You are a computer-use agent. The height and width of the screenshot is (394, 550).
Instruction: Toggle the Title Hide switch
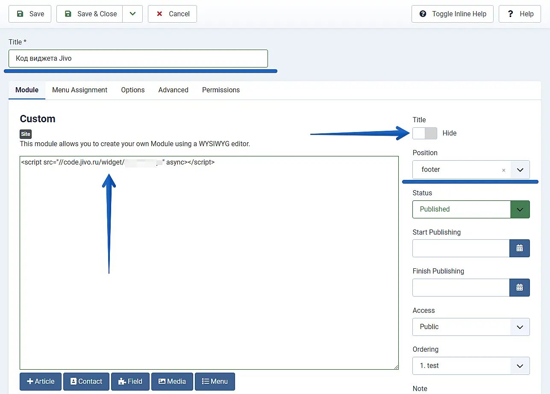[x=424, y=133]
